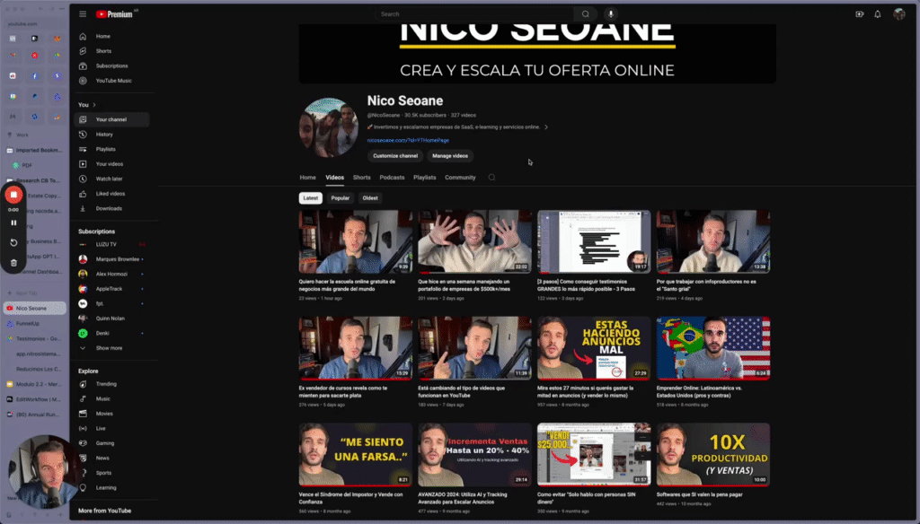Select the Latest filter chip
Viewport: 920px width, 524px height.
point(310,198)
